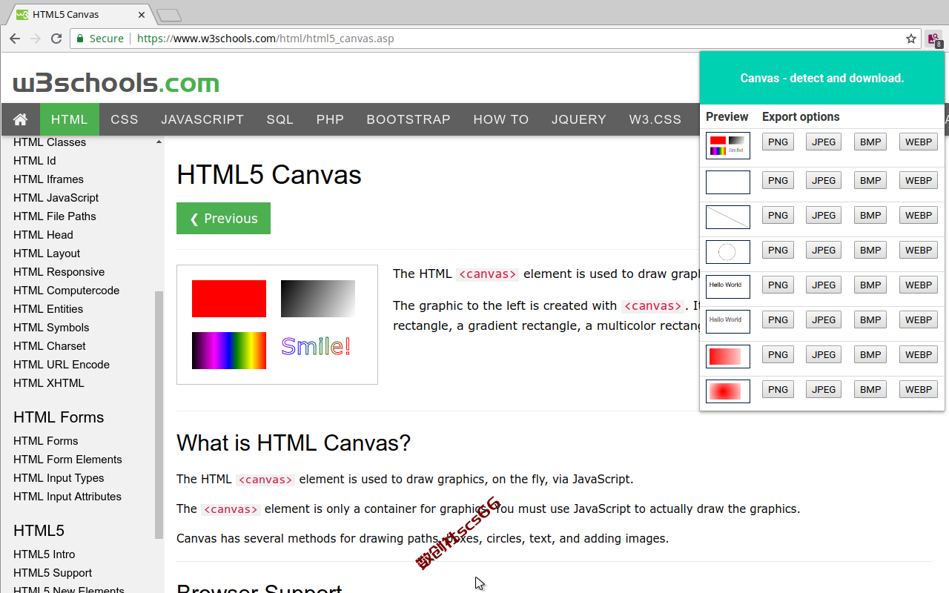
Task: Export the Smile canvas as PNG
Action: [x=778, y=142]
